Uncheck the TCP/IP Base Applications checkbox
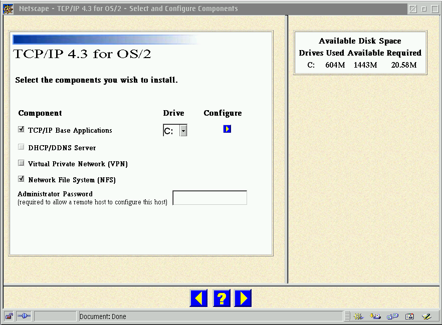The height and width of the screenshot is (325, 442). coord(21,129)
